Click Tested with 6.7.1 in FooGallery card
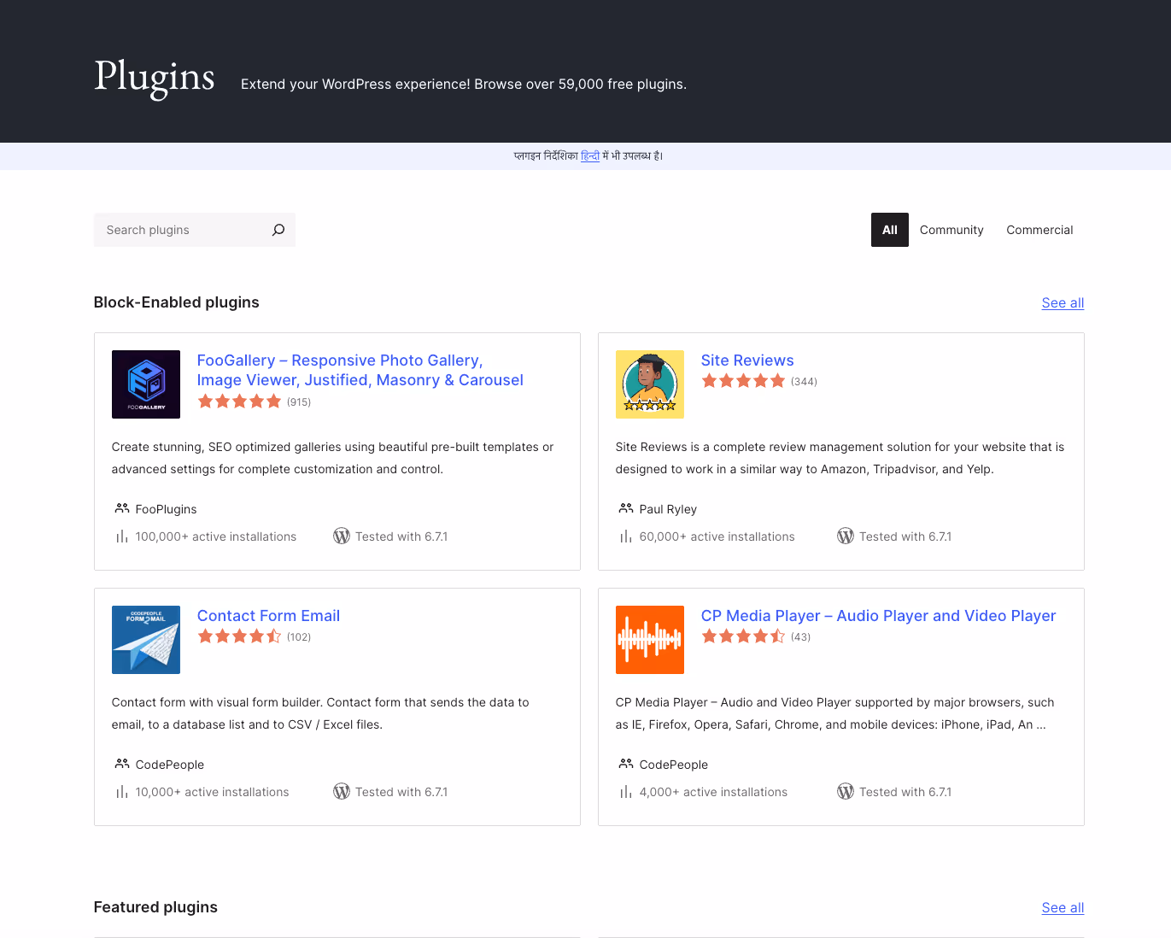Viewport: 1171px width, 938px height. click(x=401, y=536)
